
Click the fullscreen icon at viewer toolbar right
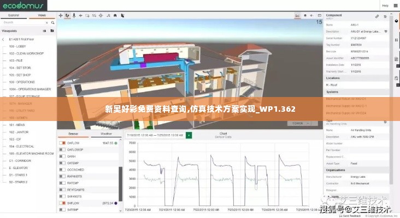[x=319, y=15]
